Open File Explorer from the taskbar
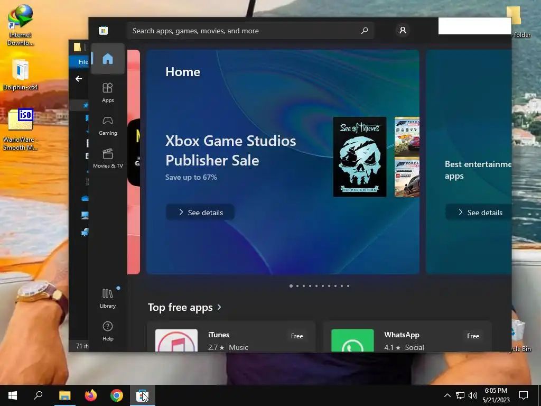Image resolution: width=541 pixels, height=406 pixels. 64,395
